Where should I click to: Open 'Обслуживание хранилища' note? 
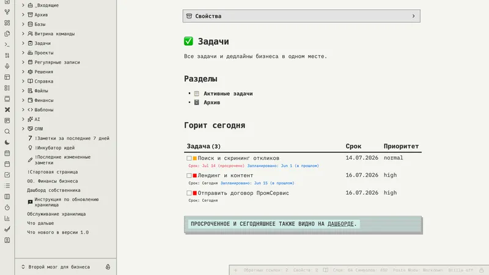[x=56, y=214]
